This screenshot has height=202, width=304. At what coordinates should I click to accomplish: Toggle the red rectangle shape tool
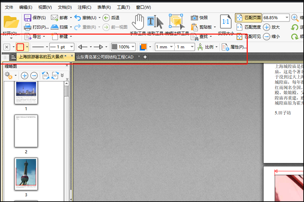pyautogui.click(x=20, y=47)
